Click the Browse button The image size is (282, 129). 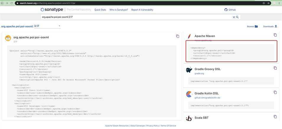click(x=252, y=26)
